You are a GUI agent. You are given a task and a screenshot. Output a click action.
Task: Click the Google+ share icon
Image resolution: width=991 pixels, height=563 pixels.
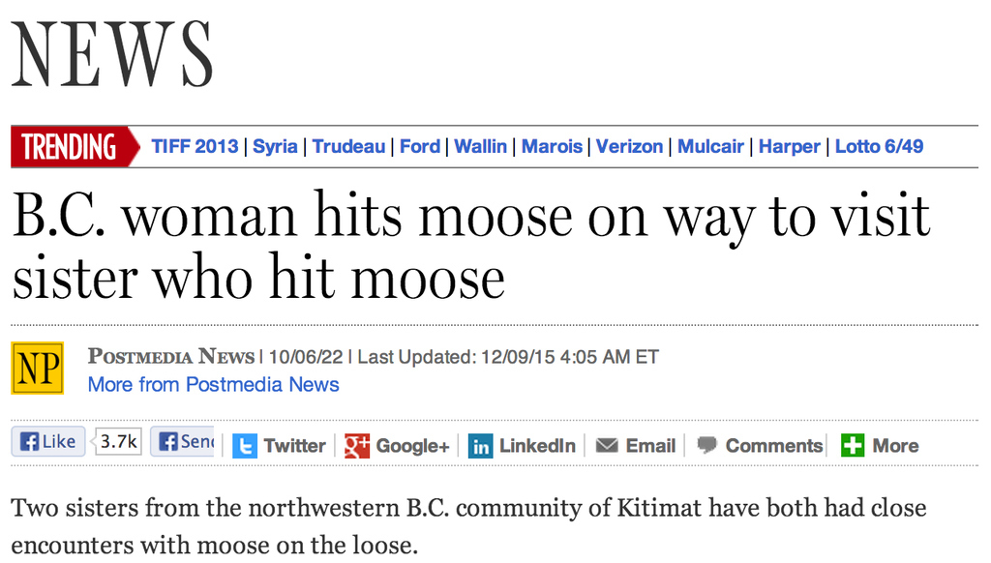[357, 446]
